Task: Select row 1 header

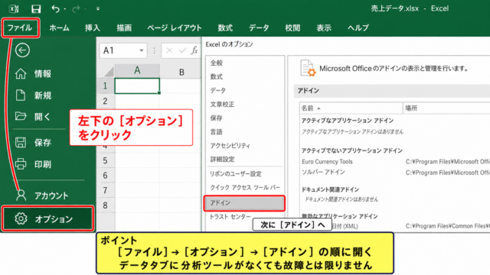Action: 106,86
